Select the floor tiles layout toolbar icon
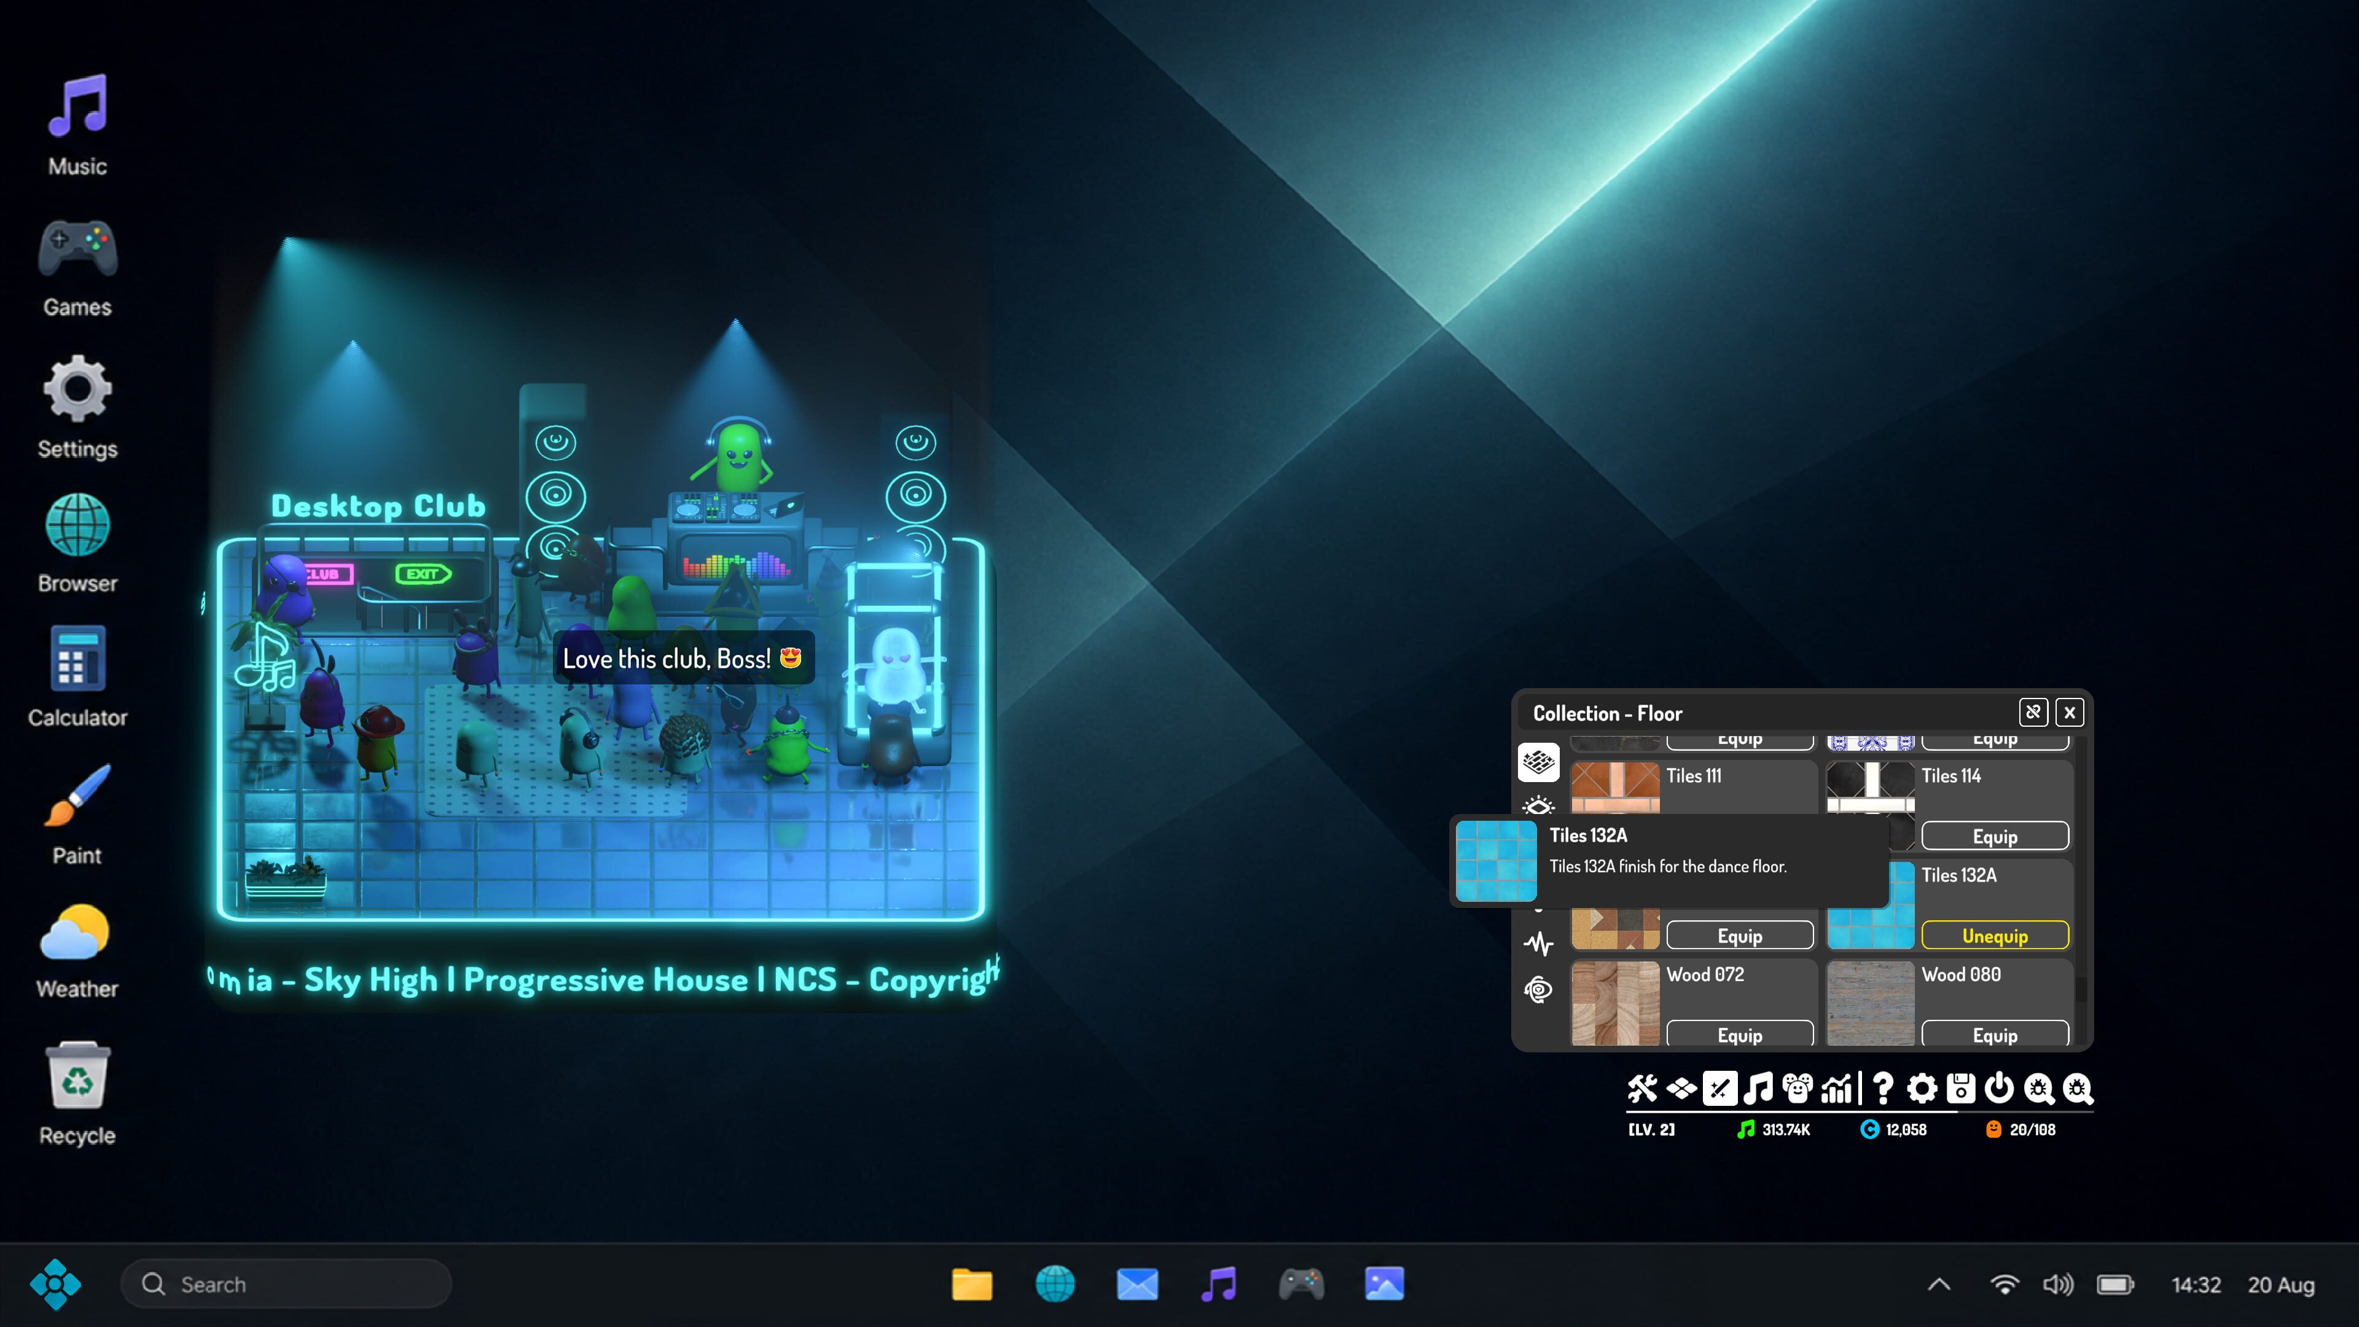 [1681, 1088]
